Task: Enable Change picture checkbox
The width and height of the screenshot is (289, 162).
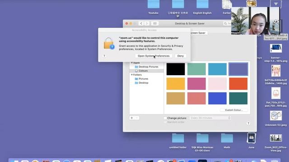Action: (x=165, y=118)
